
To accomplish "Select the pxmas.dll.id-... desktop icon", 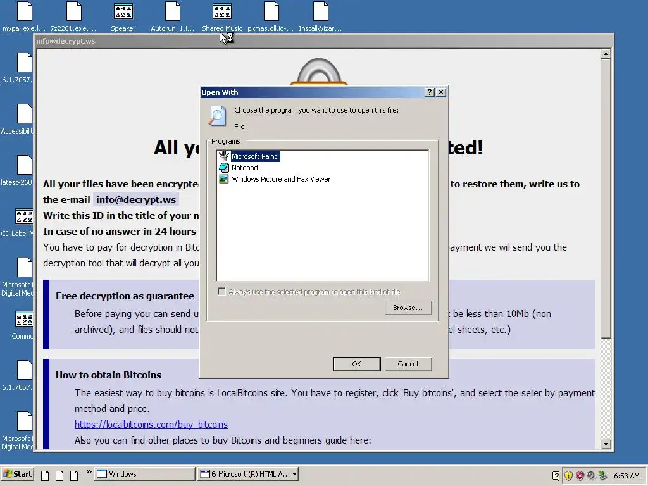I will tap(271, 17).
